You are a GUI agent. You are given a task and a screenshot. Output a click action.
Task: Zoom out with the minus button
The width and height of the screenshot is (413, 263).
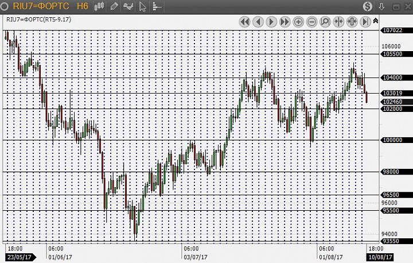pyautogui.click(x=311, y=22)
